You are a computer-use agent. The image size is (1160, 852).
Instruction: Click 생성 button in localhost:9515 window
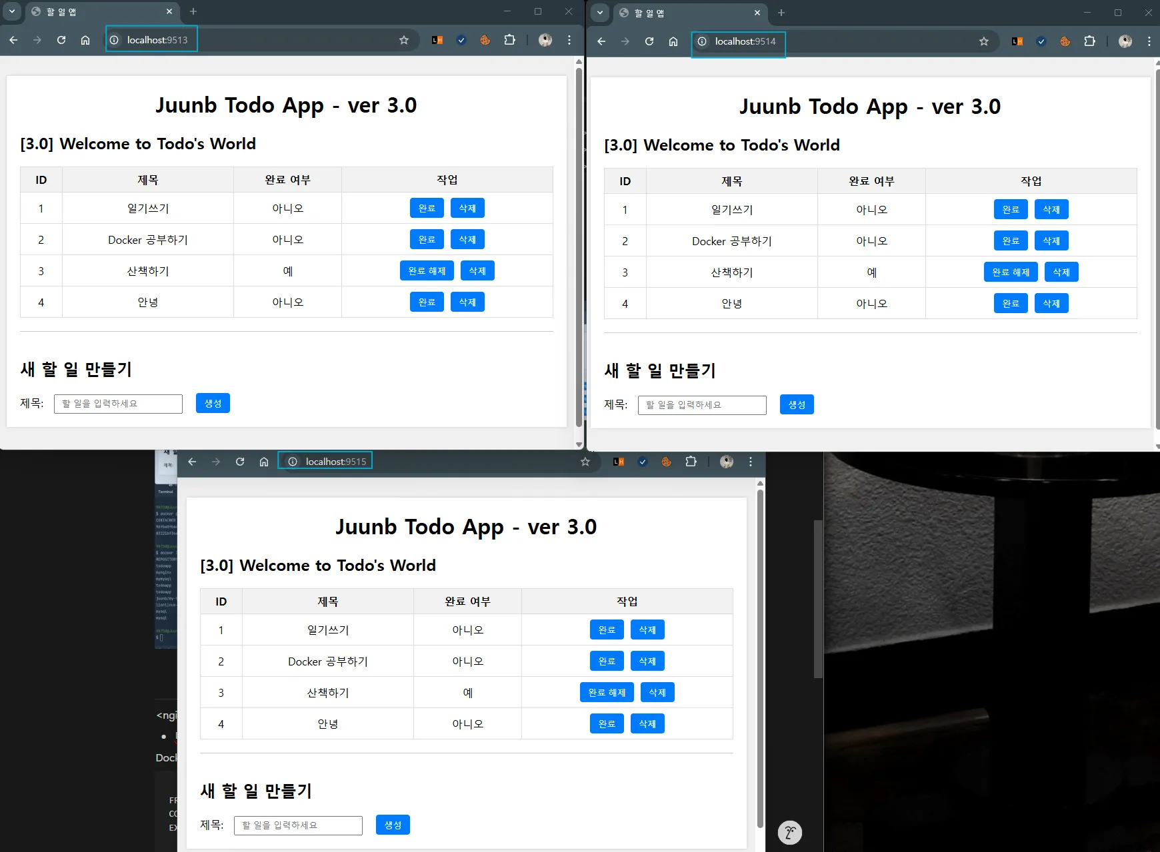[393, 825]
